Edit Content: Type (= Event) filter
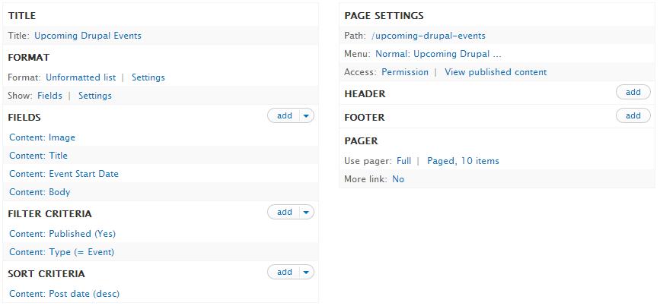 click(x=62, y=252)
